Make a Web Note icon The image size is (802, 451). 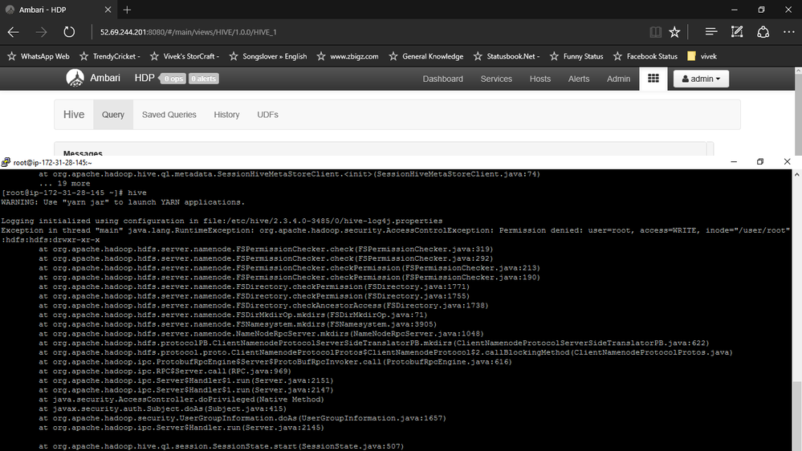coord(737,32)
